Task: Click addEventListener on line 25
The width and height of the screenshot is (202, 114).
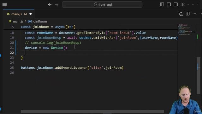Action: pyautogui.click(x=71, y=68)
